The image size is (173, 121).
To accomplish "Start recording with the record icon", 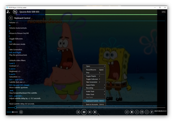I will 132,112.
